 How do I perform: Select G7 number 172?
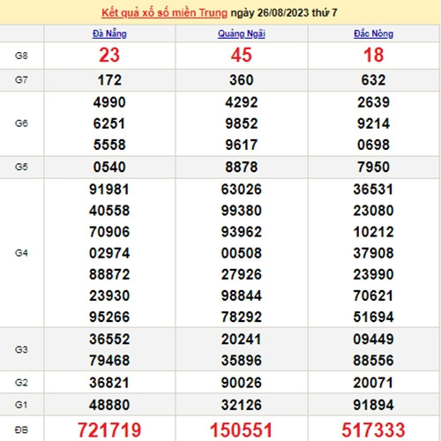pos(109,80)
